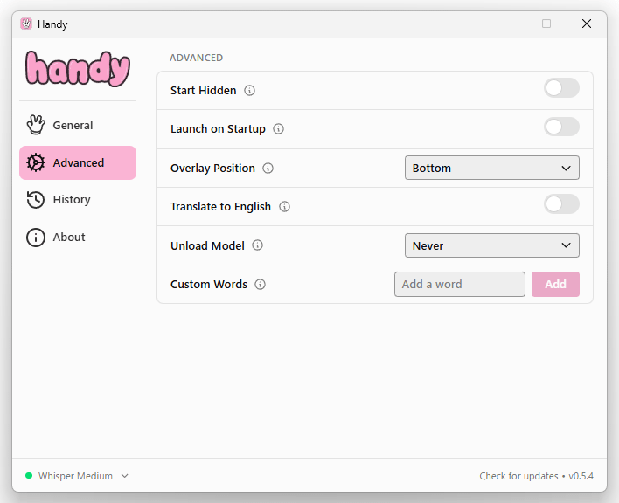Click the Unload Model info icon

pos(257,245)
